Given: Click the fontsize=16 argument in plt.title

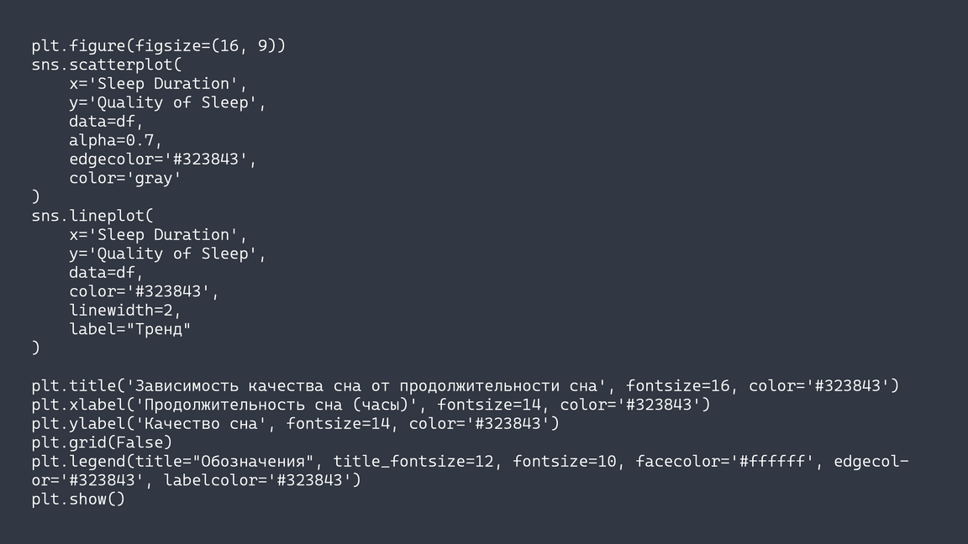Looking at the screenshot, I should pyautogui.click(x=677, y=386).
